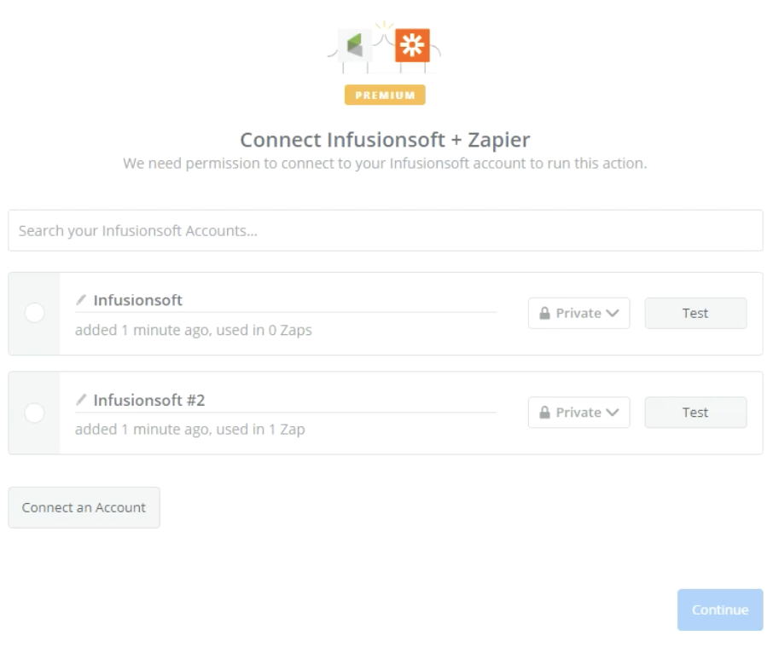Focus the Search your Infusionsoft Accounts field
Viewport: 773px width, 653px height.
click(385, 231)
